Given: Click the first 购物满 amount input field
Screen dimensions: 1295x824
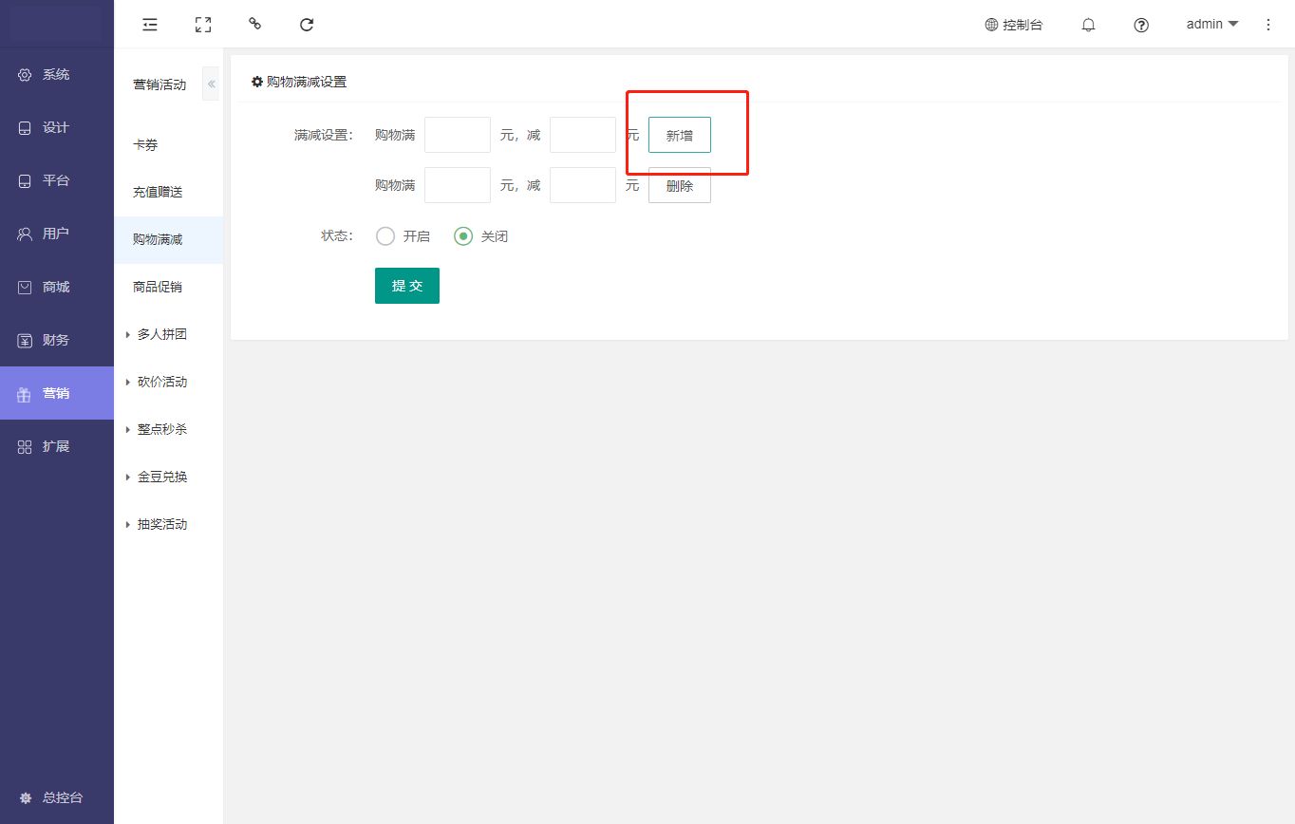Looking at the screenshot, I should pyautogui.click(x=457, y=136).
